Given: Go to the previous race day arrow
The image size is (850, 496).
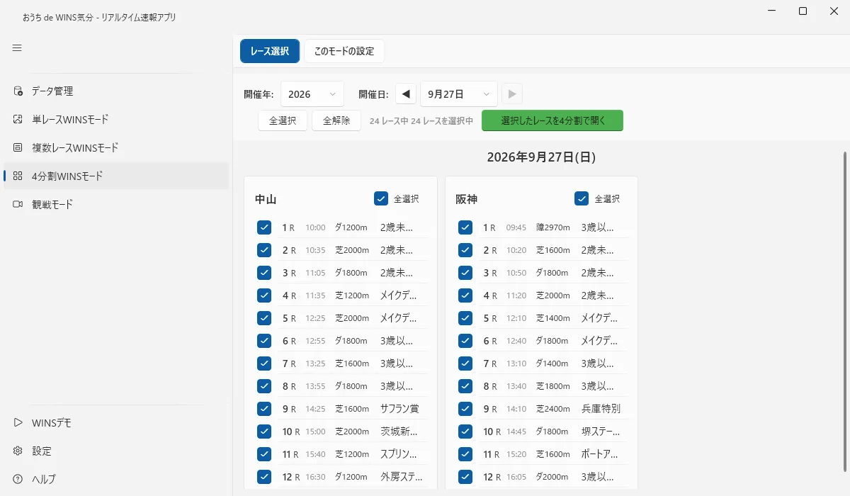Looking at the screenshot, I should point(406,94).
